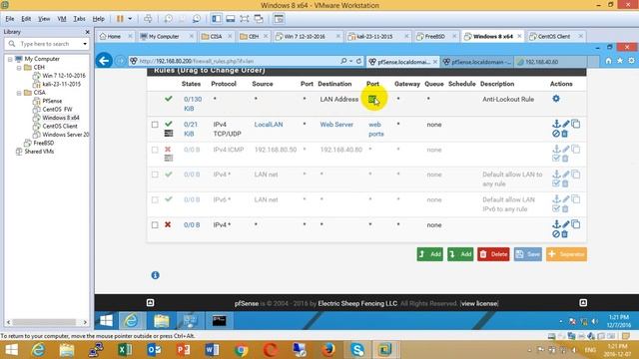Tick checkbox of the IPv4 ICMP rule
Screen dimensions: 639x359
point(155,150)
